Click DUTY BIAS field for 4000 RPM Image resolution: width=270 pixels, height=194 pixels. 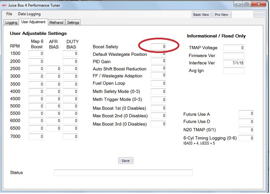(70, 92)
